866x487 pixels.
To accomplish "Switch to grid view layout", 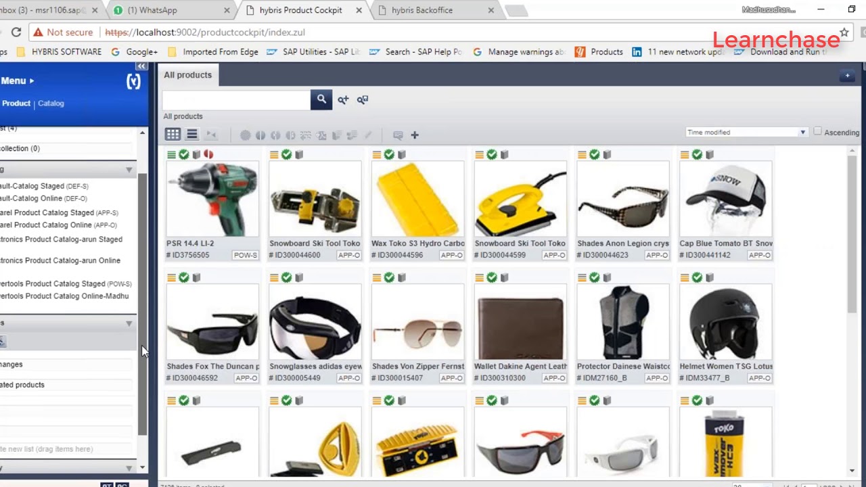I will coord(173,135).
